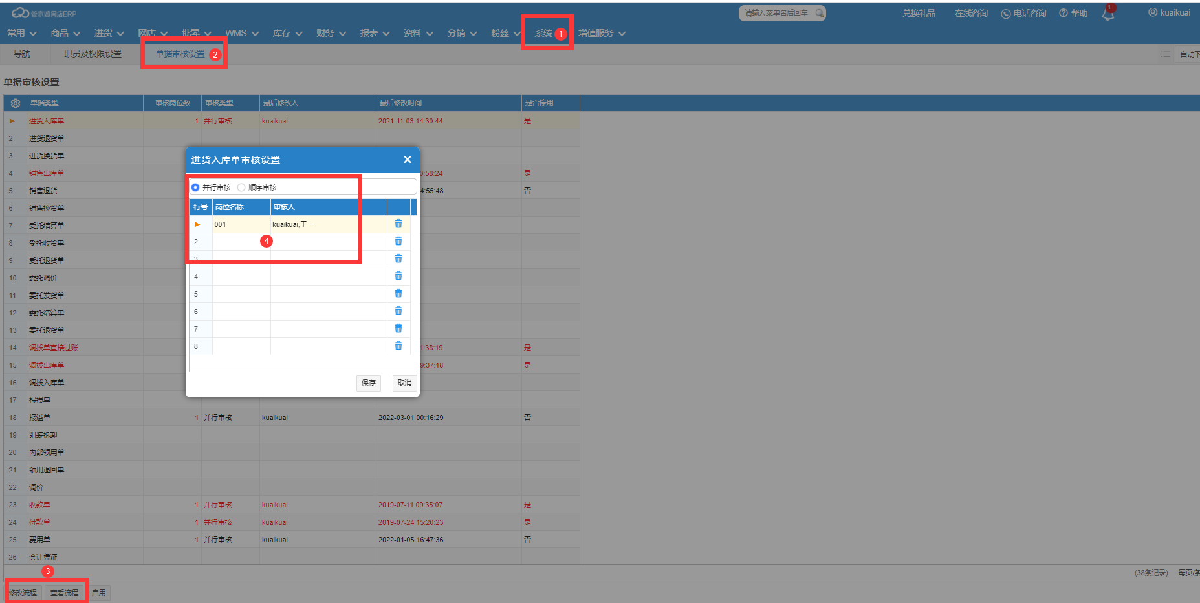This screenshot has height=603, width=1200.
Task: Close the 进货入库单审核设置 dialog
Action: [x=407, y=160]
